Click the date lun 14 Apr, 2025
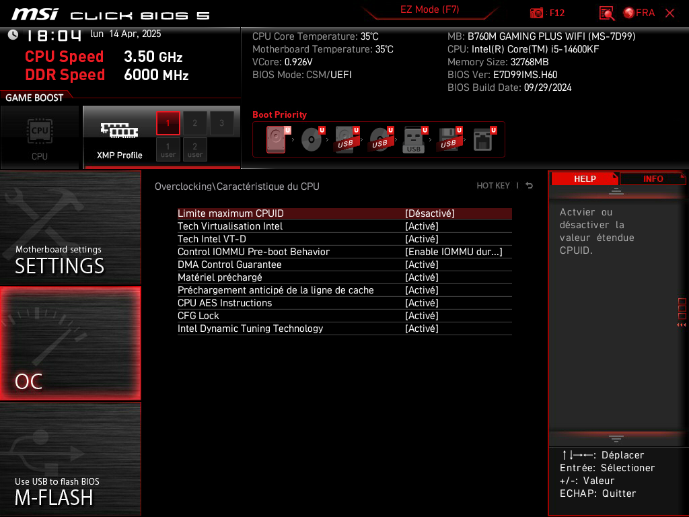 click(x=126, y=34)
